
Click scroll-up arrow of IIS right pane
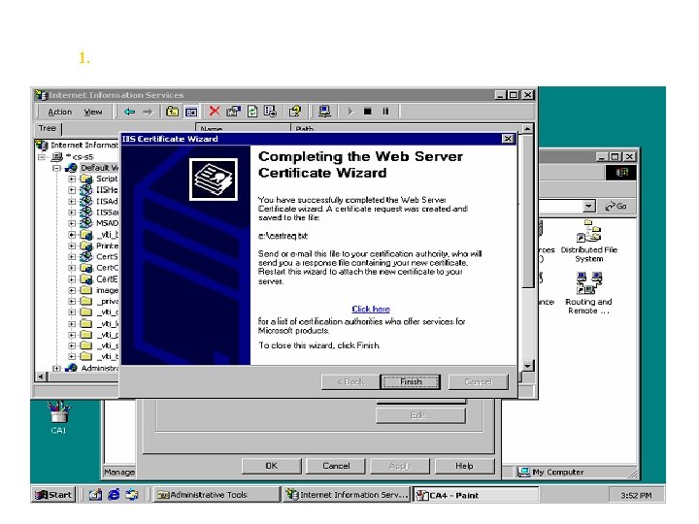click(x=527, y=129)
